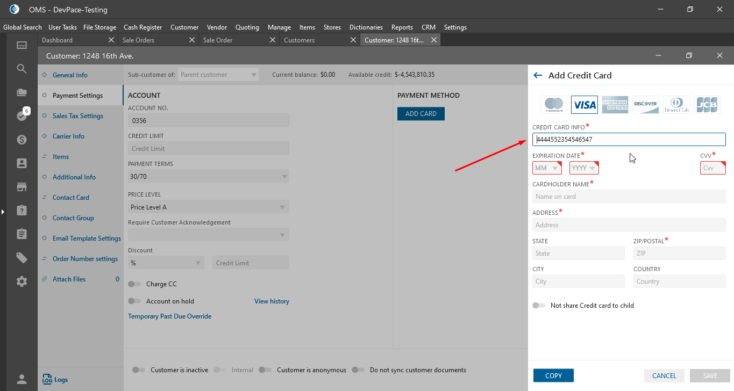The width and height of the screenshot is (734, 391).
Task: Select the American Express card icon
Action: (x=615, y=105)
